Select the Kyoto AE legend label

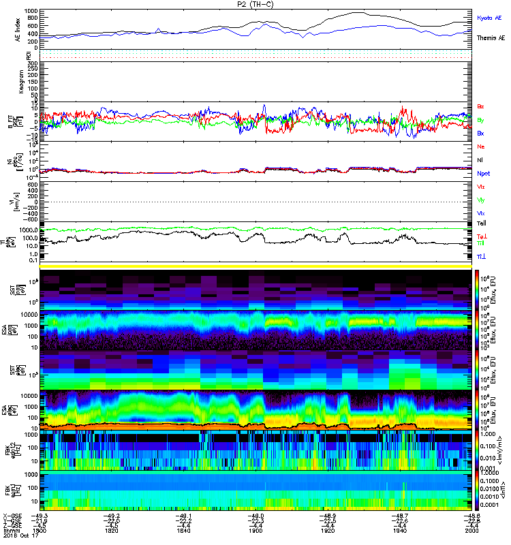click(x=489, y=18)
